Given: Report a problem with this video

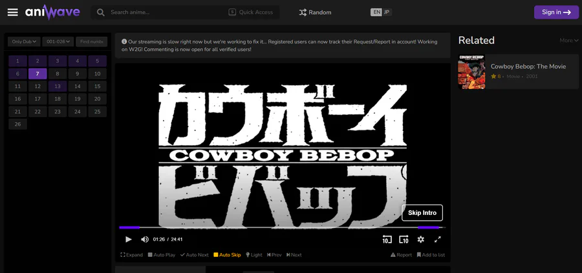Looking at the screenshot, I should tap(401, 255).
